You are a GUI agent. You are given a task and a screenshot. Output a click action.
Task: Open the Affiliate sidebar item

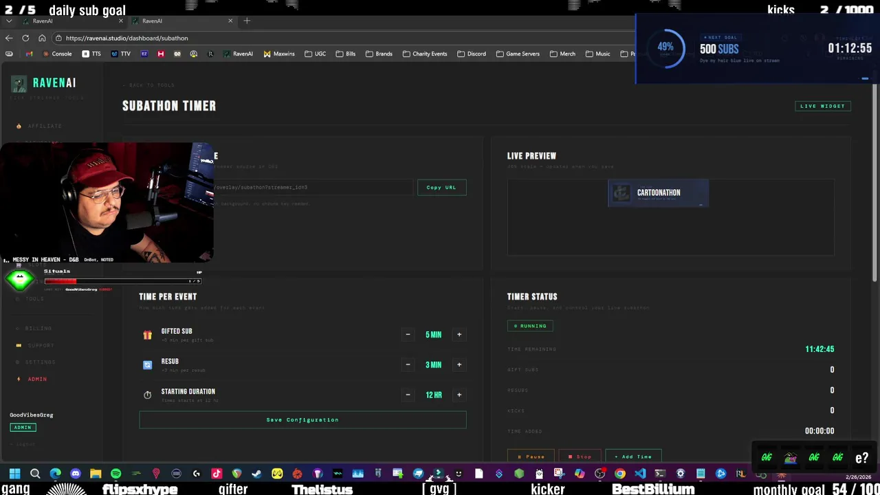pyautogui.click(x=40, y=126)
